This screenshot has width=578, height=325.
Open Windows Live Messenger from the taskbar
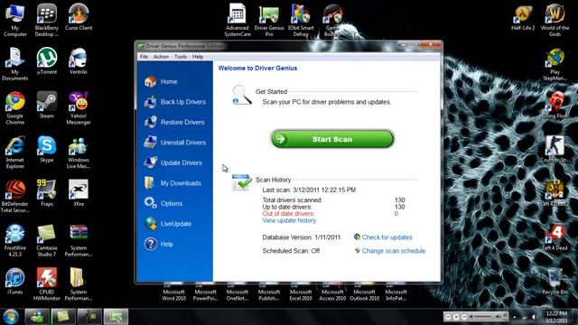tap(36, 317)
